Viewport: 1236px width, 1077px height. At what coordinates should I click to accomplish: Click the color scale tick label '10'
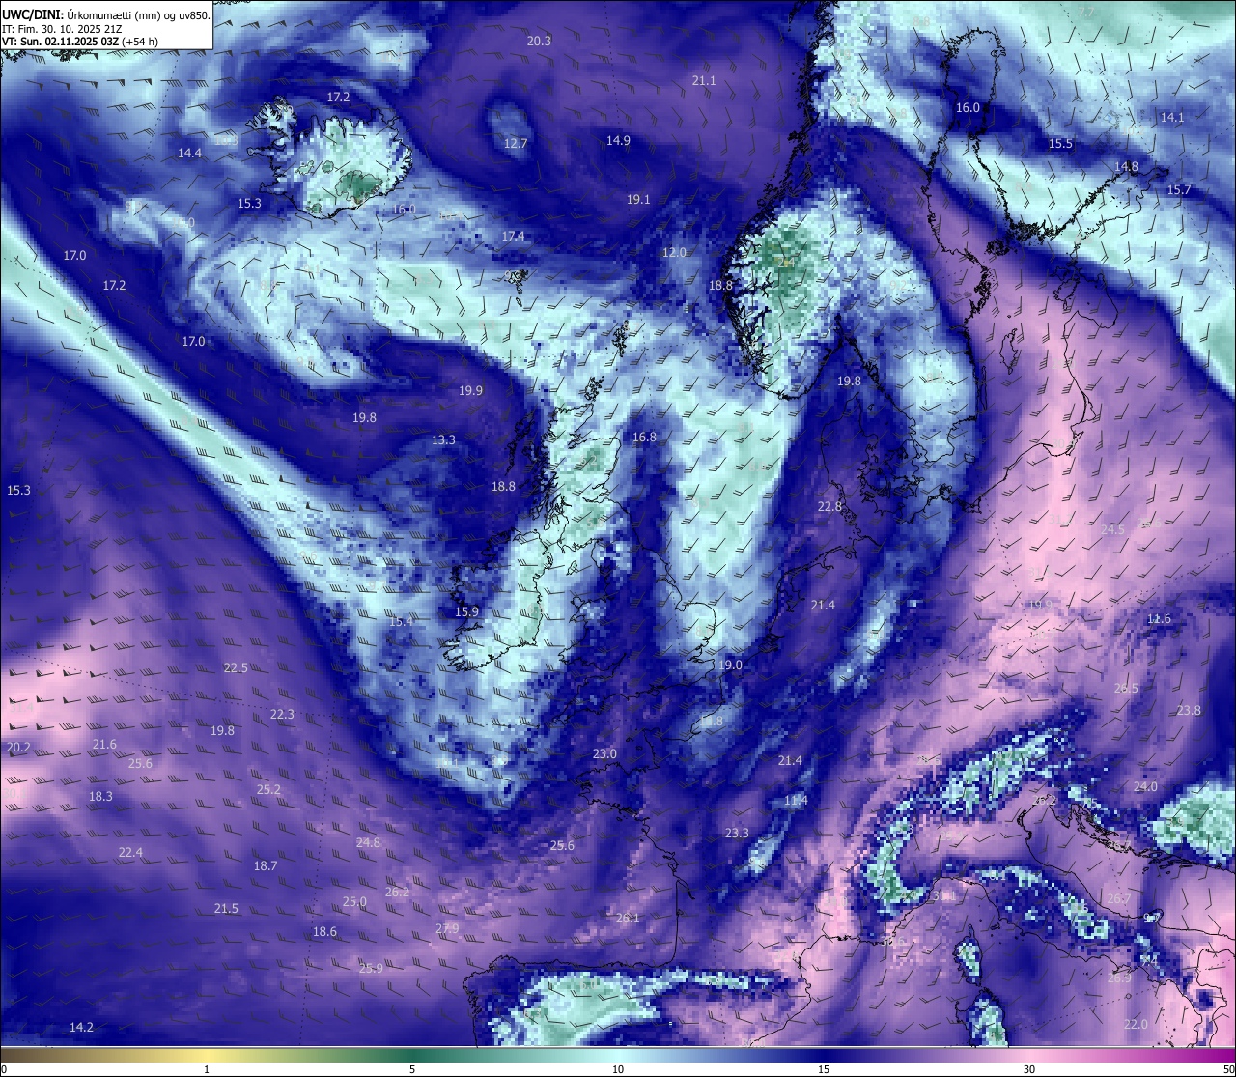click(x=618, y=1069)
